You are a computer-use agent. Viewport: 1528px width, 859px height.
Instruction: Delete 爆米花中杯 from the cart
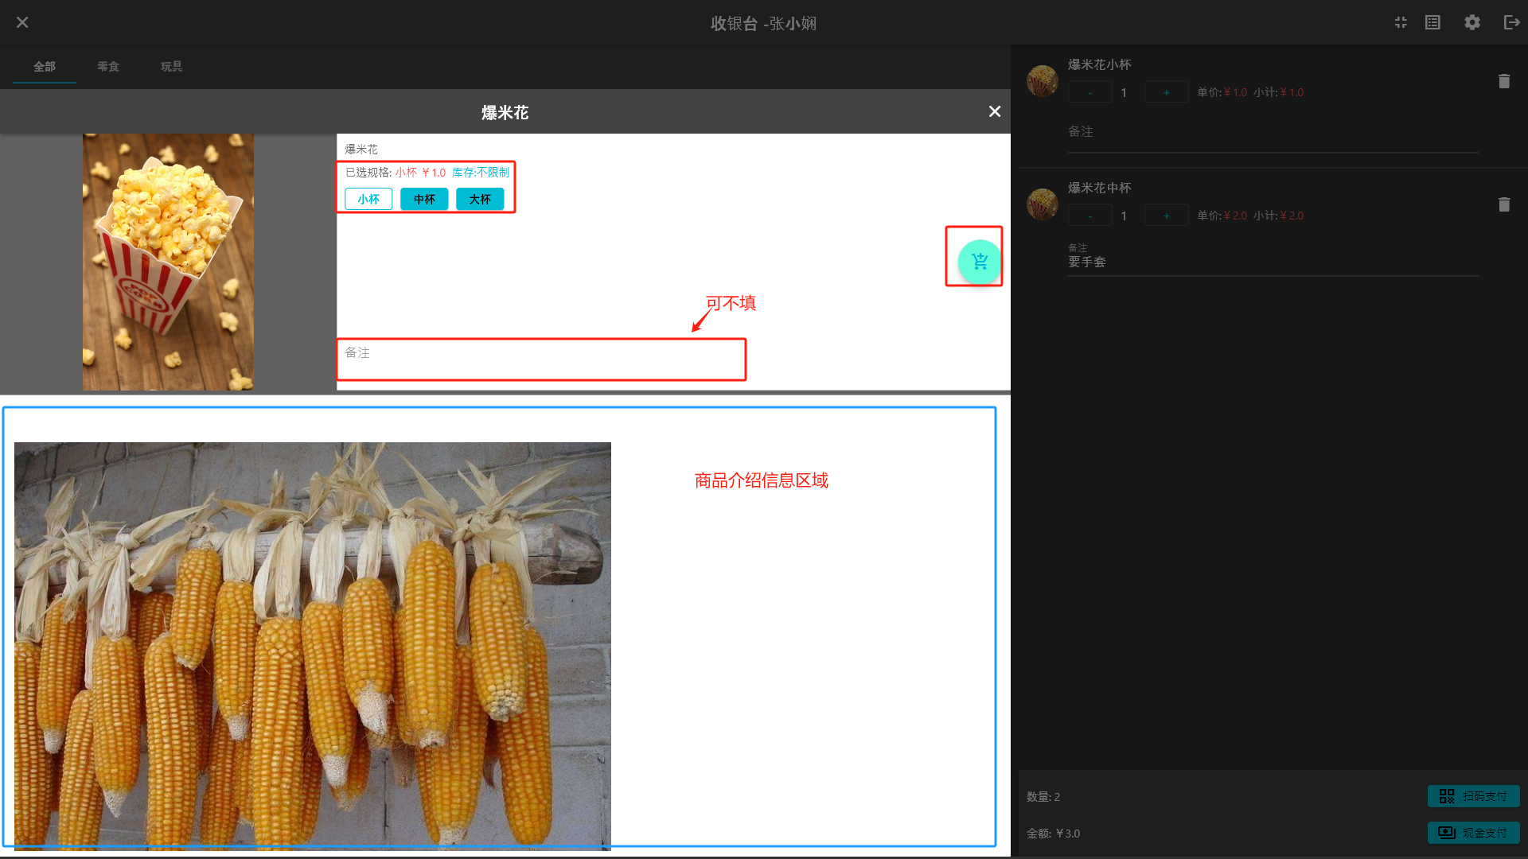point(1503,204)
